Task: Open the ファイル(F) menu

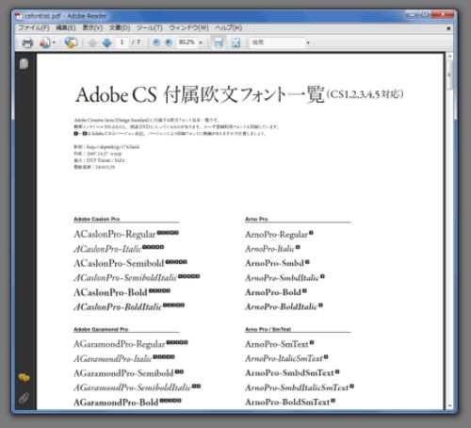Action: 34,28
